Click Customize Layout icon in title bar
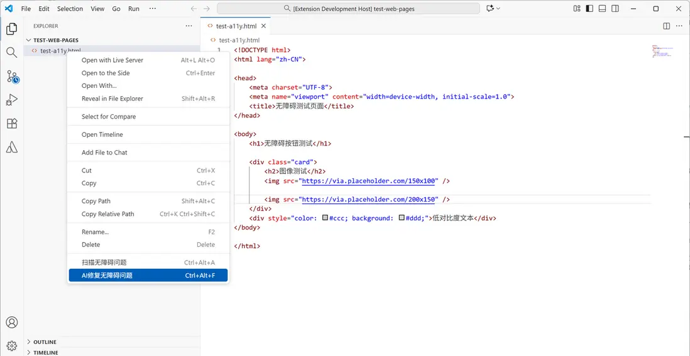 577,9
